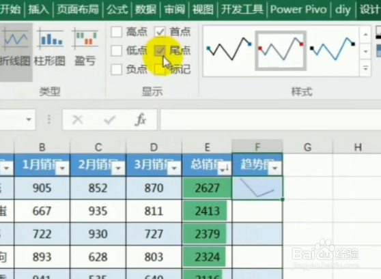Screen dimensions: 381x279
Task: Open the 页面布局 ribbon tab
Action: point(78,10)
